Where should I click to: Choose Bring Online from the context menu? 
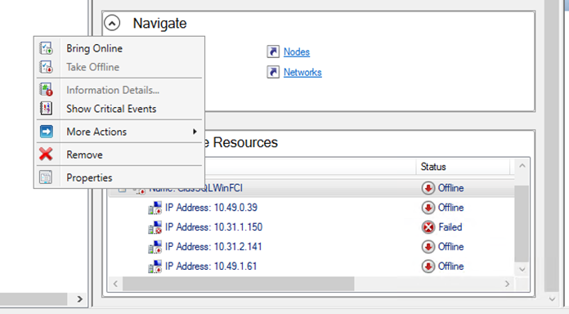tap(119, 48)
